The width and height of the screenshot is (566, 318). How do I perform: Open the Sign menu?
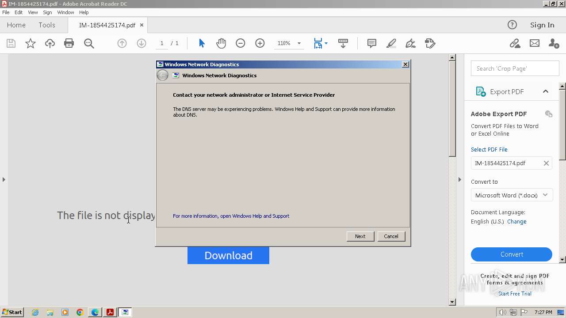(x=47, y=12)
